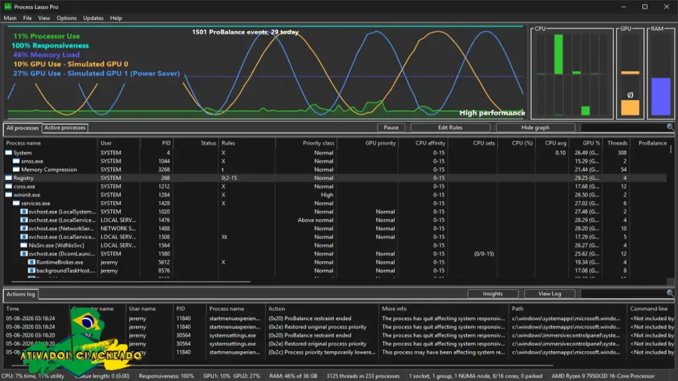Open the Updates menu
The image size is (678, 381).
click(93, 18)
